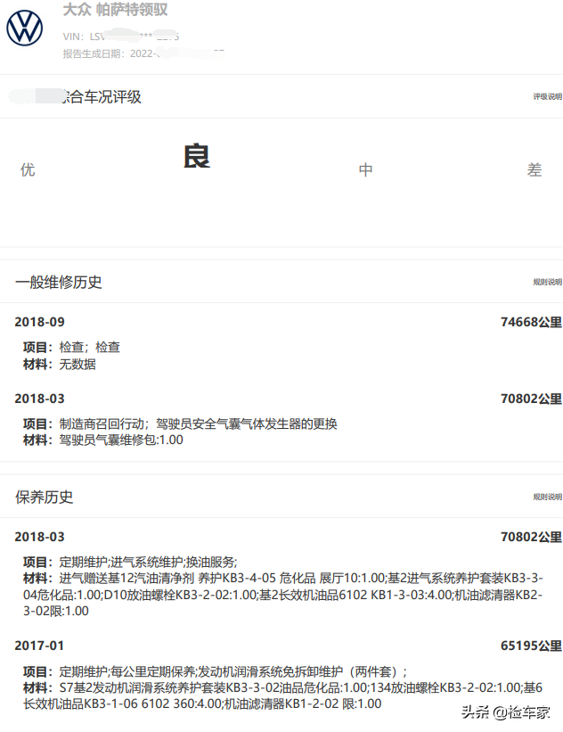
Task: Open 规则说明 beside 一般维修历史
Action: click(x=547, y=282)
